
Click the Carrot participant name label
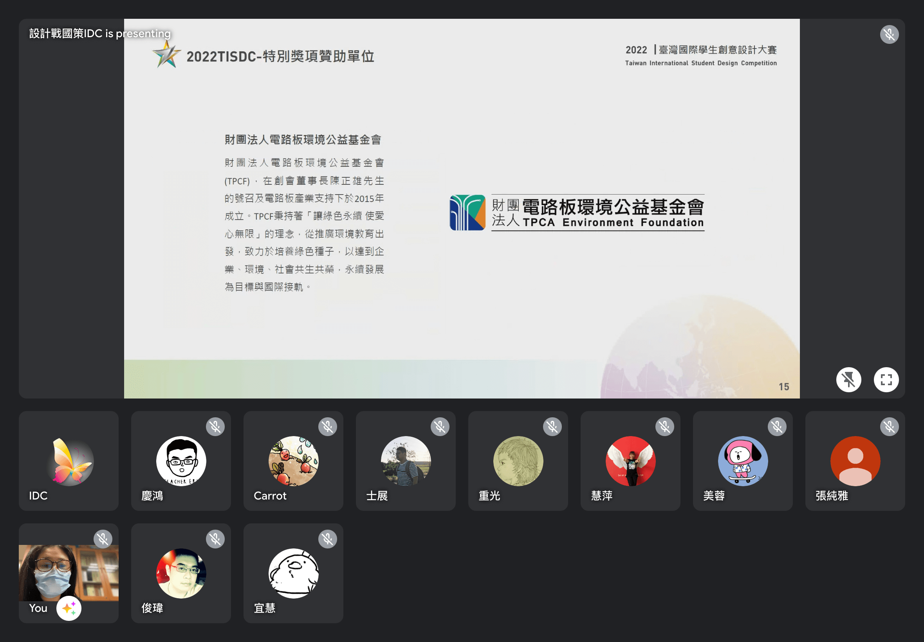coord(270,496)
